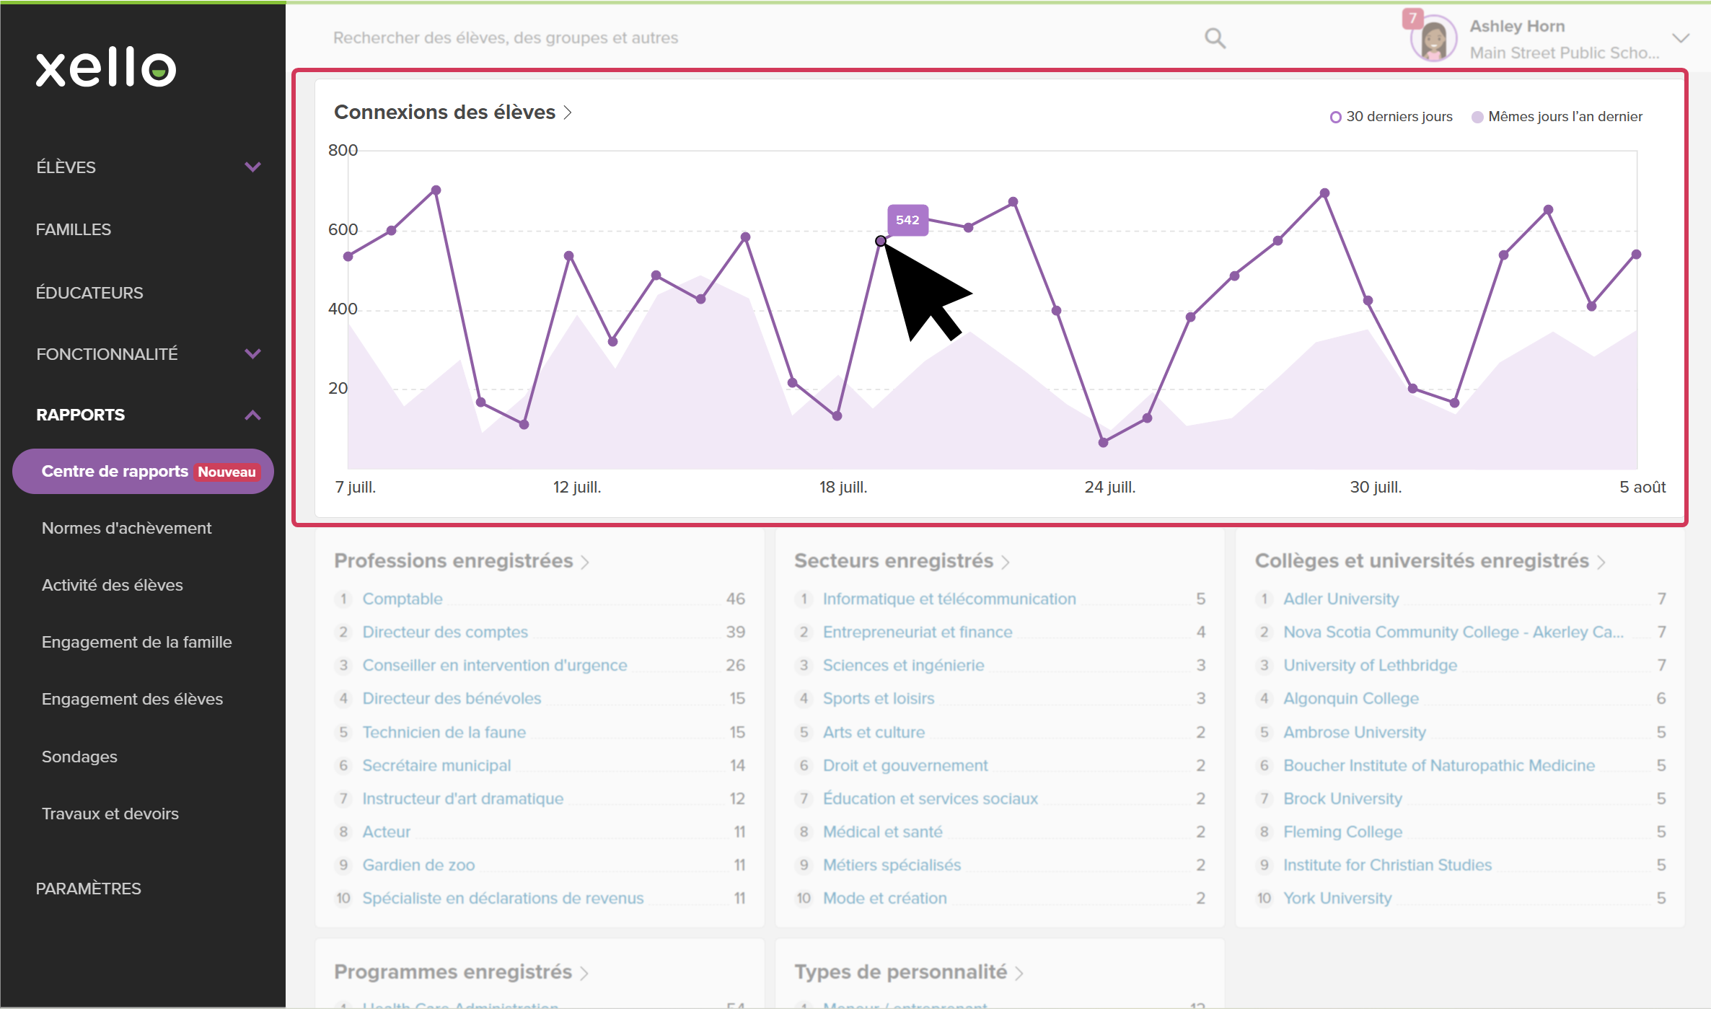Expand the ÉLÈVES menu chevron

[252, 167]
